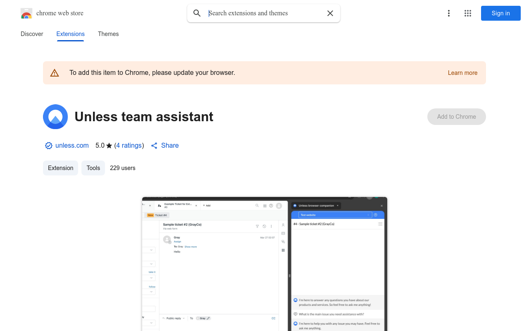Image resolution: width=529 pixels, height=331 pixels.
Task: Click the Add to Chrome button
Action: pyautogui.click(x=457, y=117)
